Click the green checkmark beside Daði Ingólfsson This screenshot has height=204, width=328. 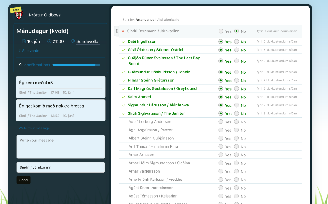[124, 42]
